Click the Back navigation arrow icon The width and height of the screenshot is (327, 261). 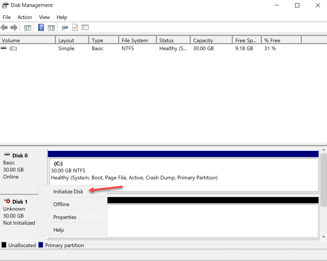tap(4, 27)
